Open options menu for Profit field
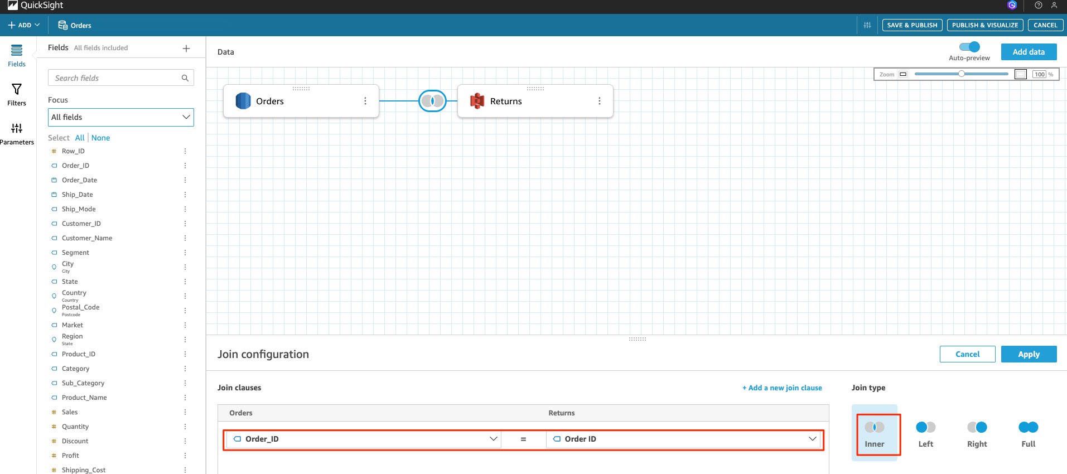1067x474 pixels. point(185,456)
